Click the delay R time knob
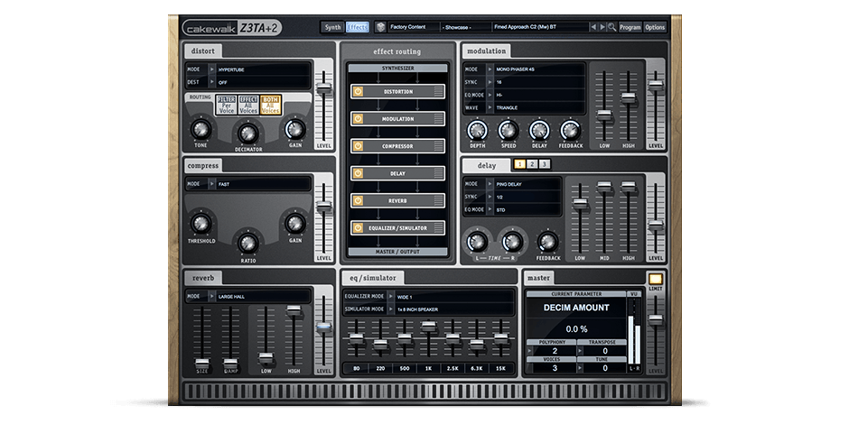Image resolution: width=849 pixels, height=424 pixels. point(512,242)
